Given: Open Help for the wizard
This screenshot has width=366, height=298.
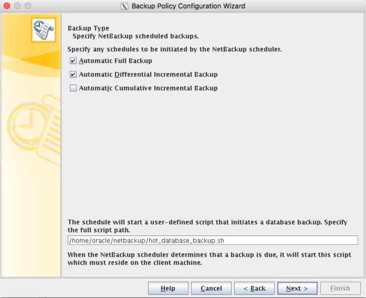Looking at the screenshot, I should point(168,288).
